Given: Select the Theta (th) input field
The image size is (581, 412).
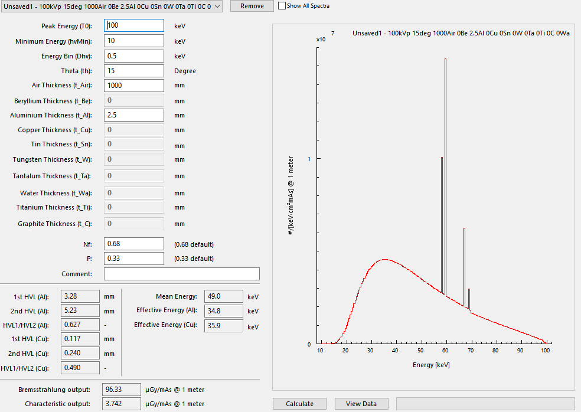Looking at the screenshot, I should (x=133, y=70).
